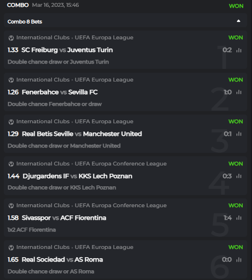Click the Combo 8 Bets header label
The image size is (252, 280).
click(25, 22)
